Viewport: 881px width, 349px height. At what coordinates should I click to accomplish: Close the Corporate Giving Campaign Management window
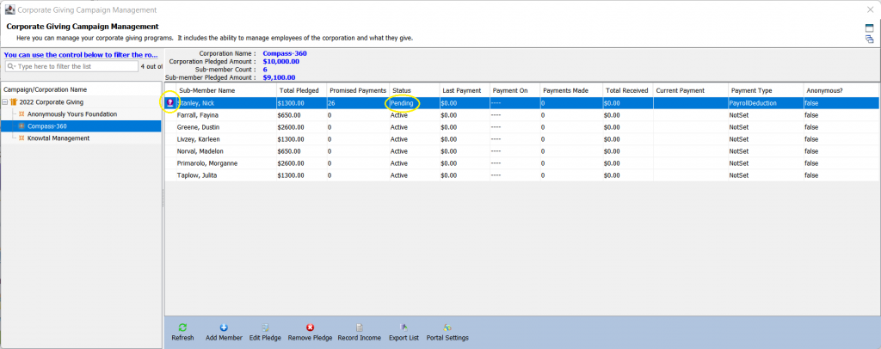click(x=871, y=9)
